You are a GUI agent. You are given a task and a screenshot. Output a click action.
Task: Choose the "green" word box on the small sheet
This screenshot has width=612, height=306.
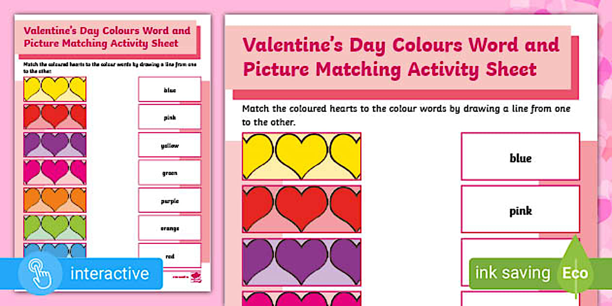(170, 173)
